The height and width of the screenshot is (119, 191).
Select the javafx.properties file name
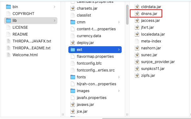[92, 98]
